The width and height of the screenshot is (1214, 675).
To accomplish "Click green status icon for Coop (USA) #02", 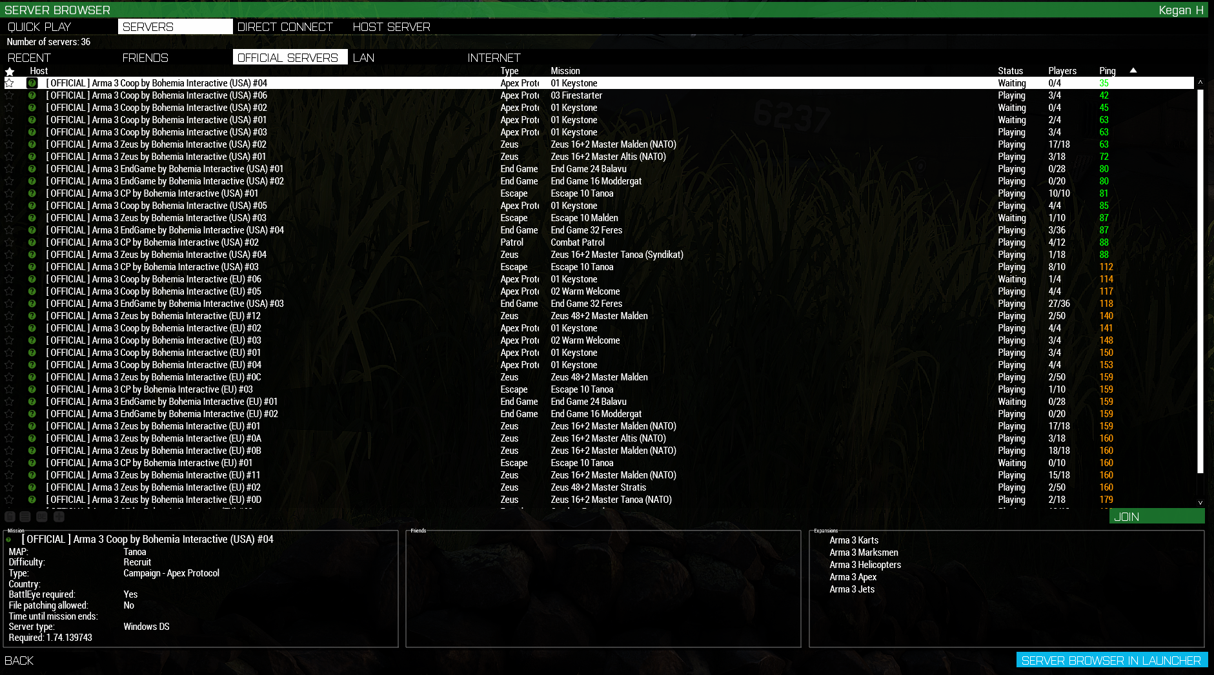I will (x=32, y=108).
